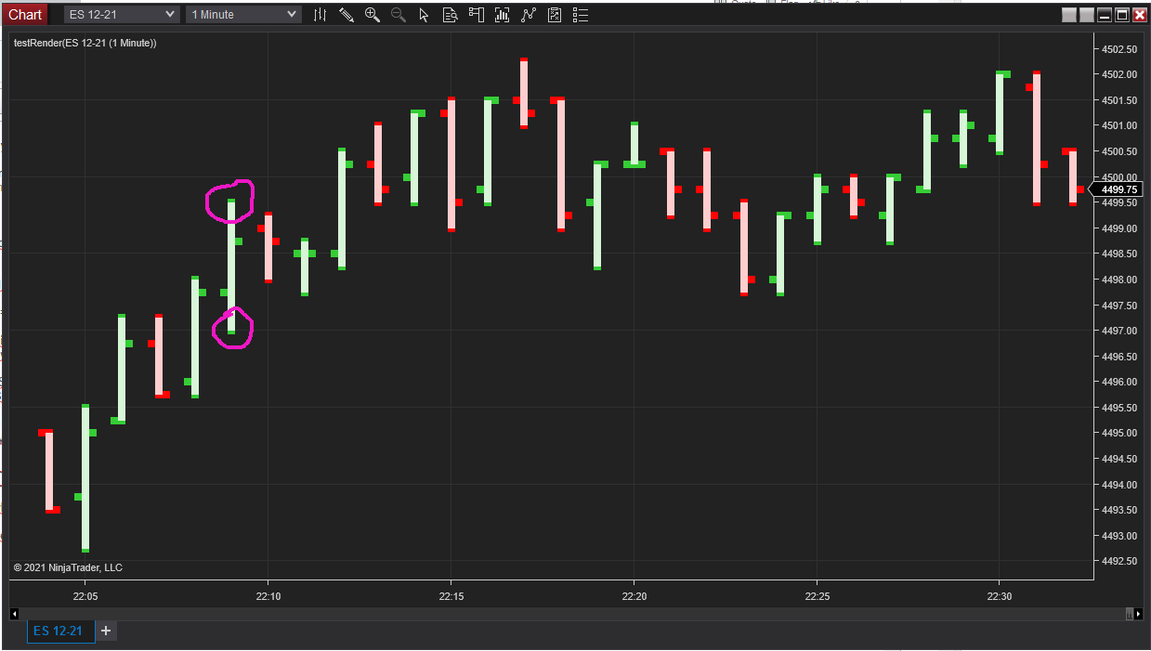Open the Chart menu
Image resolution: width=1151 pixels, height=651 pixels.
[x=25, y=14]
